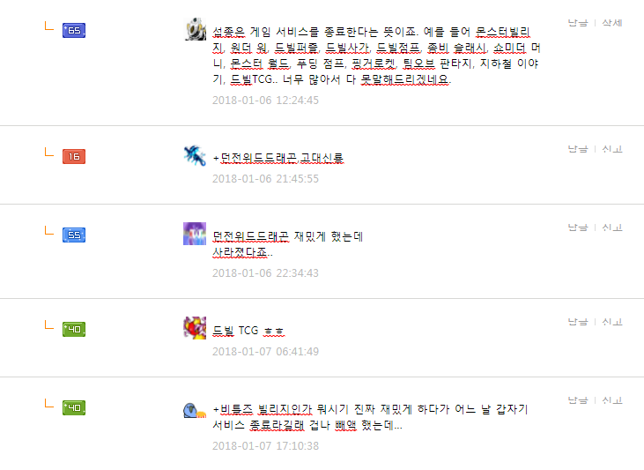This screenshot has height=470, width=644.
Task: Open the avatar of the first commenter
Action: 195,29
